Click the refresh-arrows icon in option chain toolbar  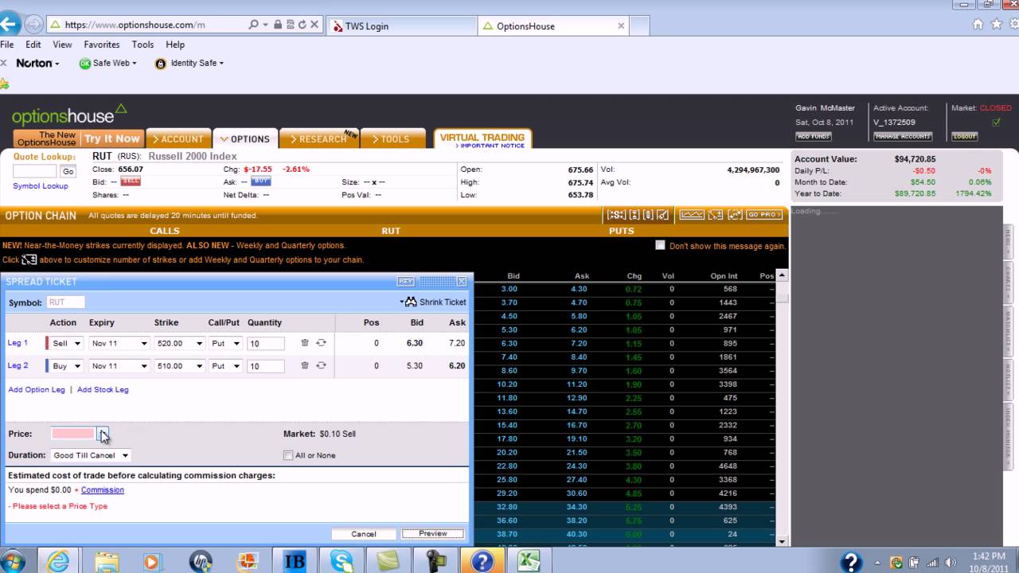[735, 215]
